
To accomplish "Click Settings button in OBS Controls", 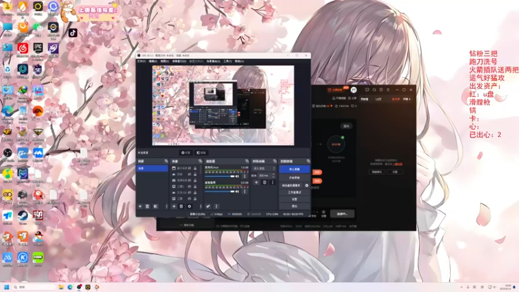I will [x=295, y=199].
